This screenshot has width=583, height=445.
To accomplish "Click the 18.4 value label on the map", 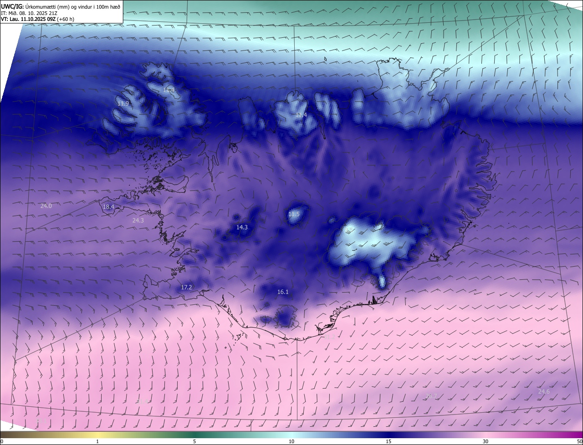I will tap(108, 207).
